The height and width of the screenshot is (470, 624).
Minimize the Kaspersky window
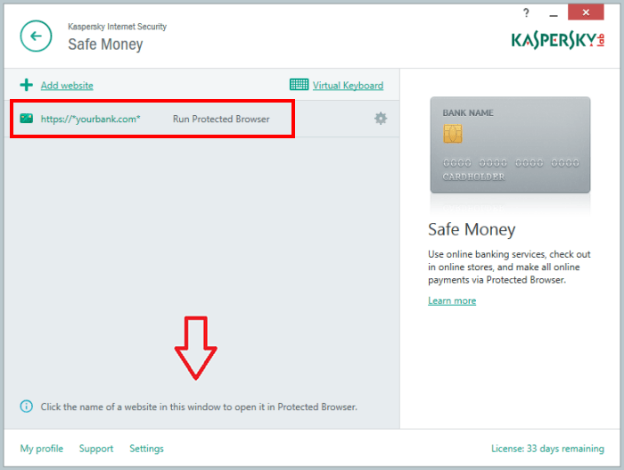[x=554, y=13]
